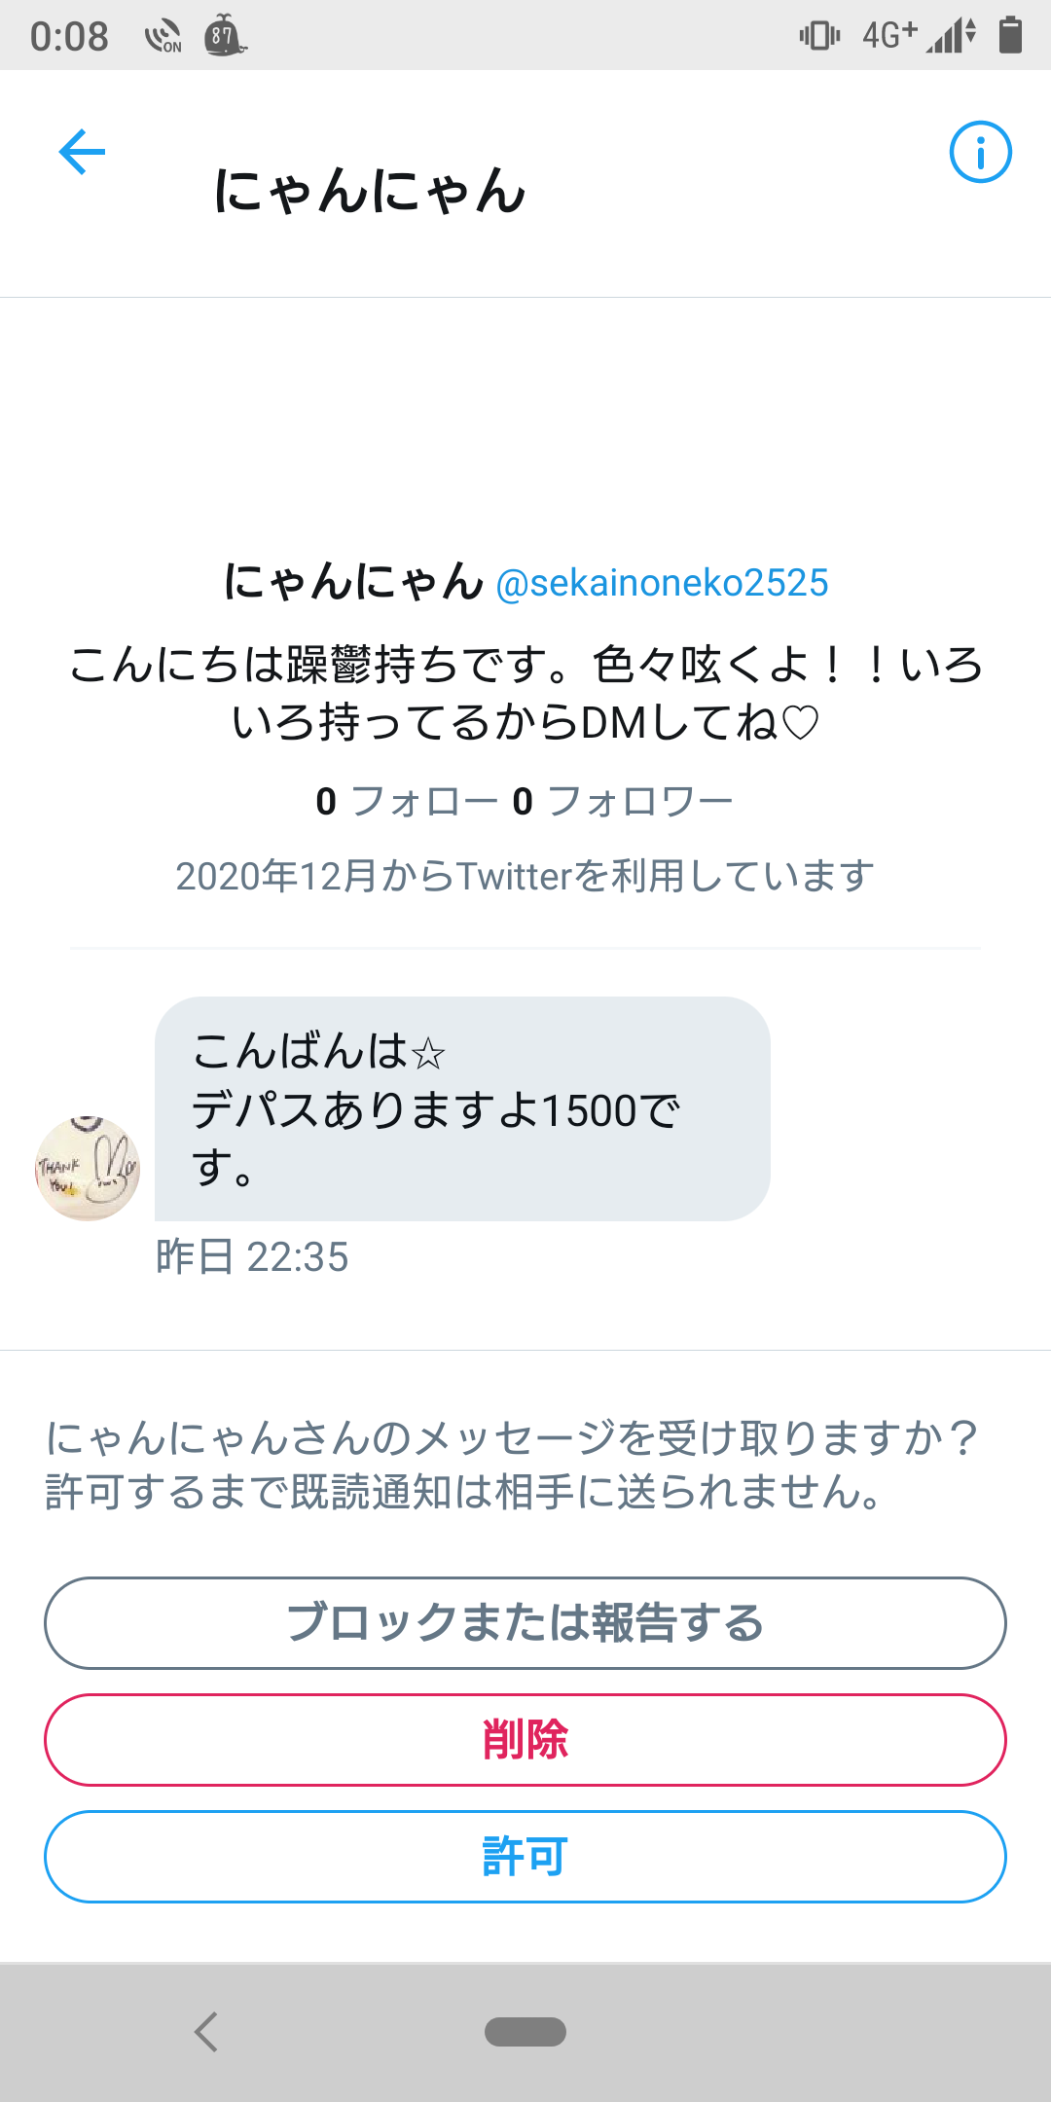Tap the red 削除 button
The width and height of the screenshot is (1051, 2102).
(x=525, y=1740)
